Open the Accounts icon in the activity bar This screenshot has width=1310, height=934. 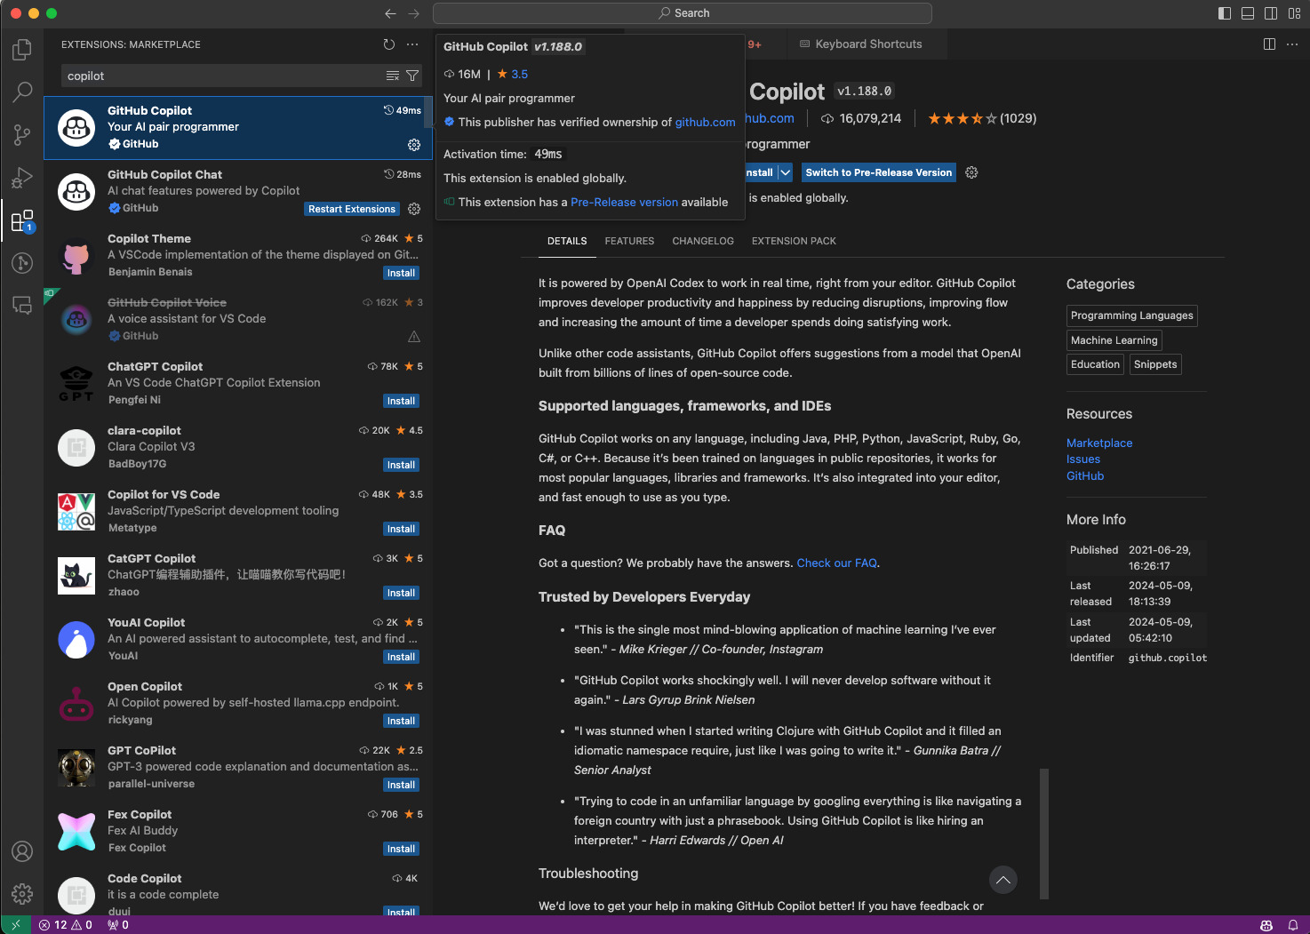[22, 850]
